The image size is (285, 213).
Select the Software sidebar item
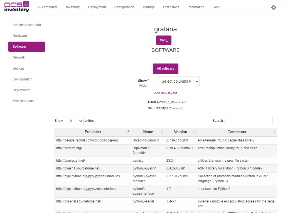tap(27, 47)
